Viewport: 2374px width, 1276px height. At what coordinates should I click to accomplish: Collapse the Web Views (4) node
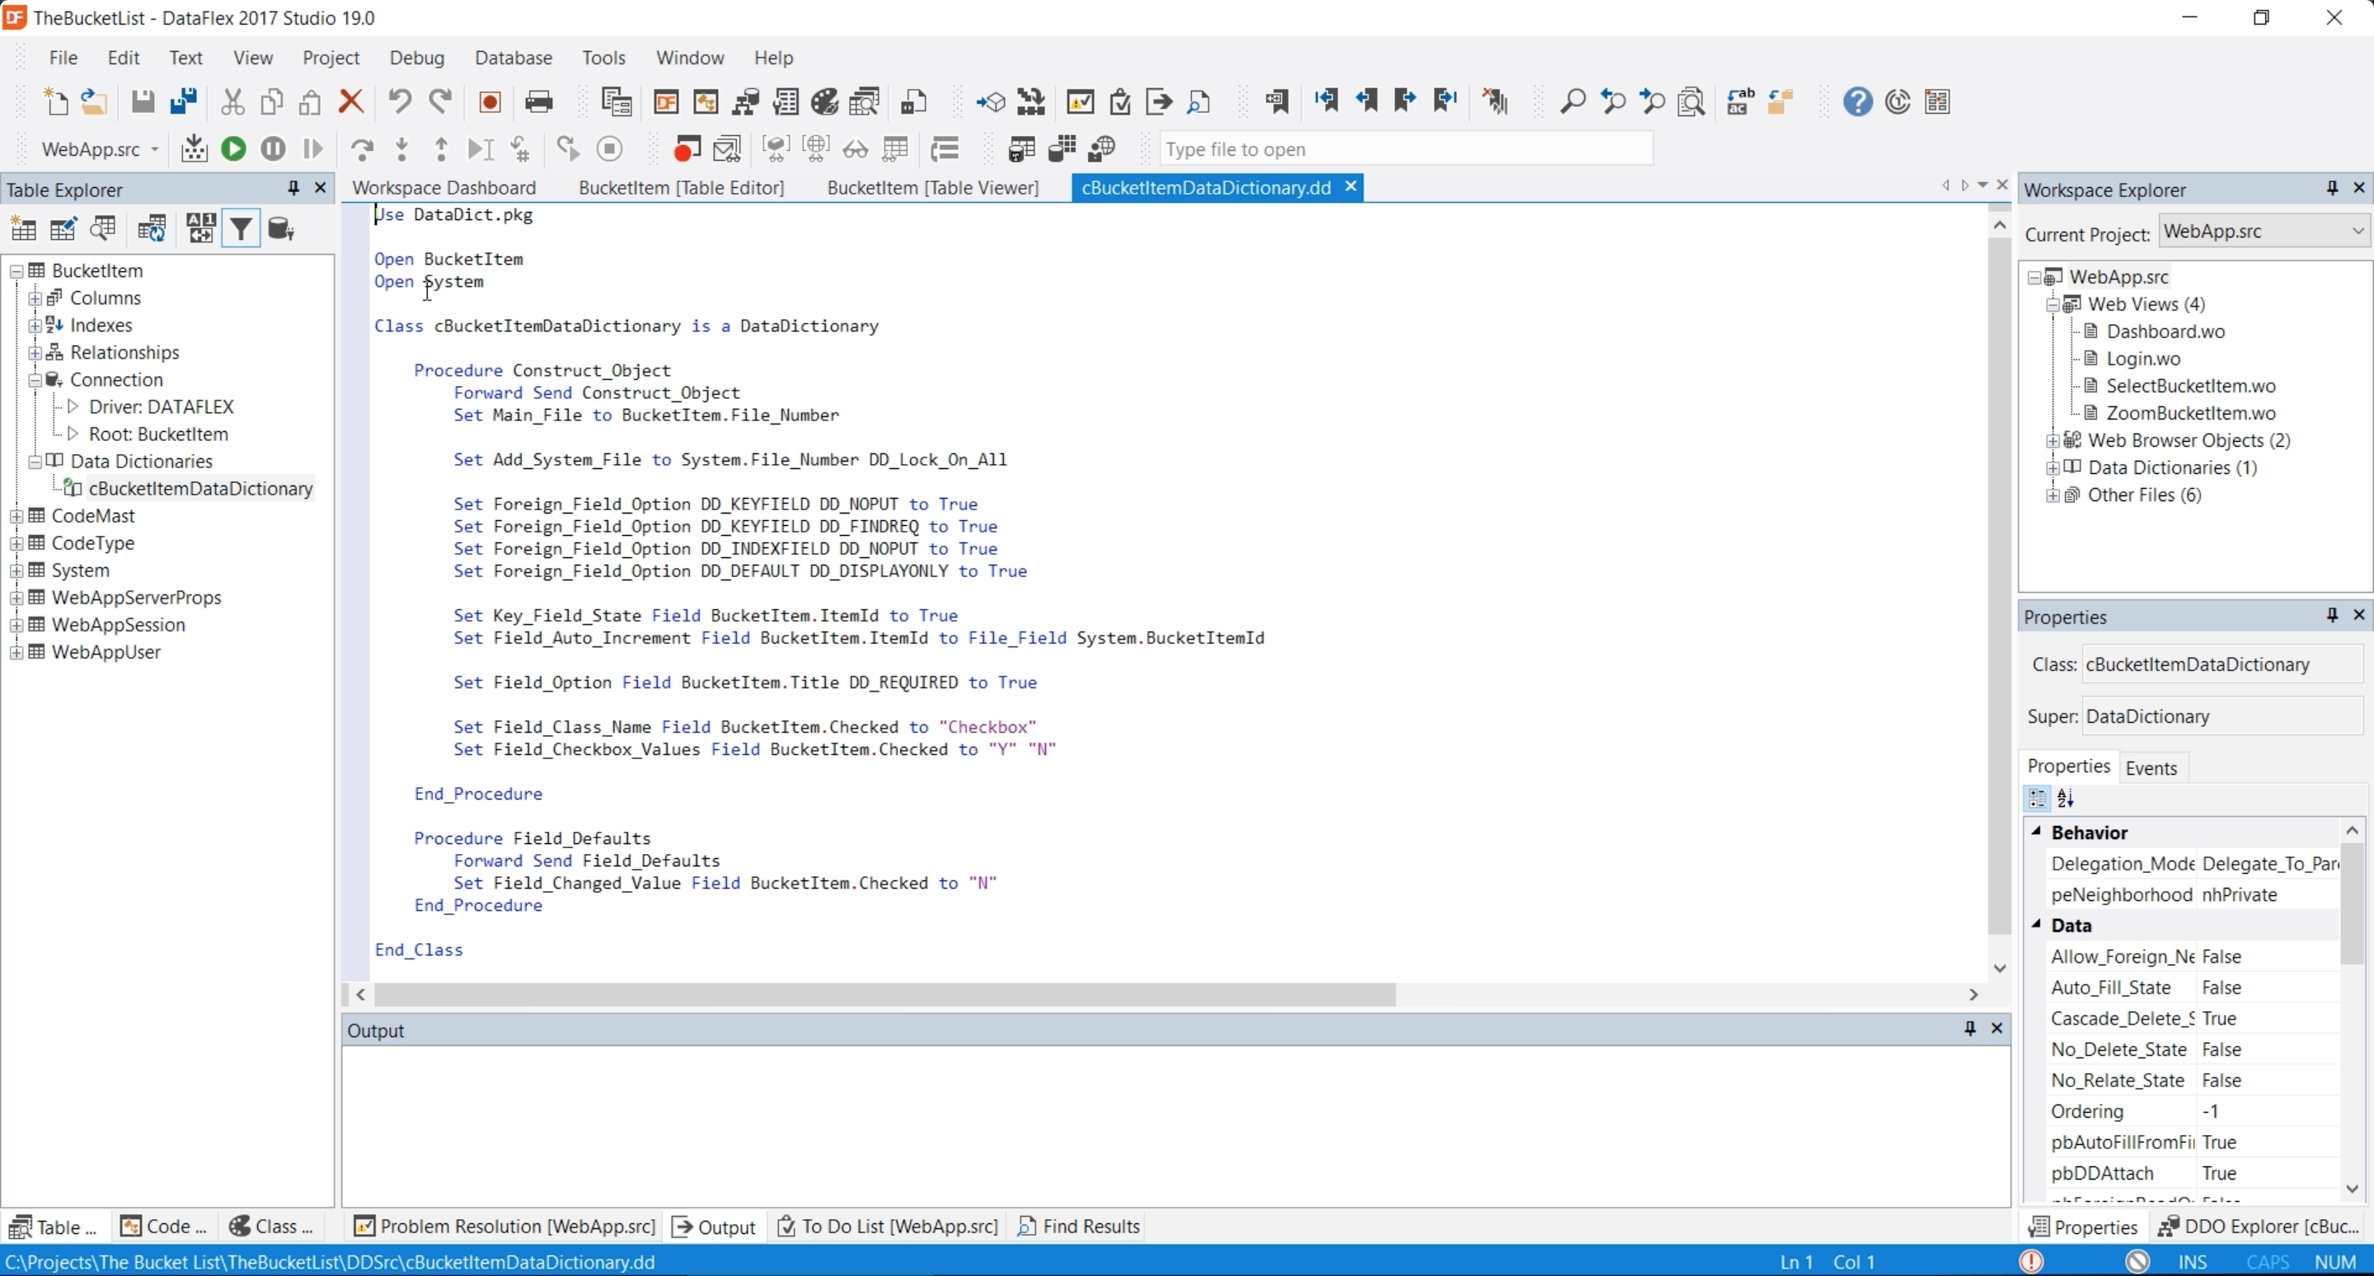2053,304
